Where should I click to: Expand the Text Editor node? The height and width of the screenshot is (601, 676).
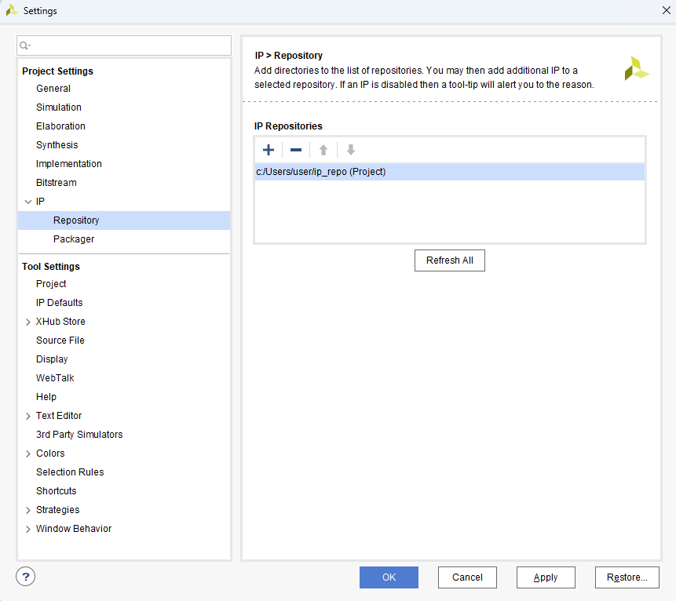point(28,416)
